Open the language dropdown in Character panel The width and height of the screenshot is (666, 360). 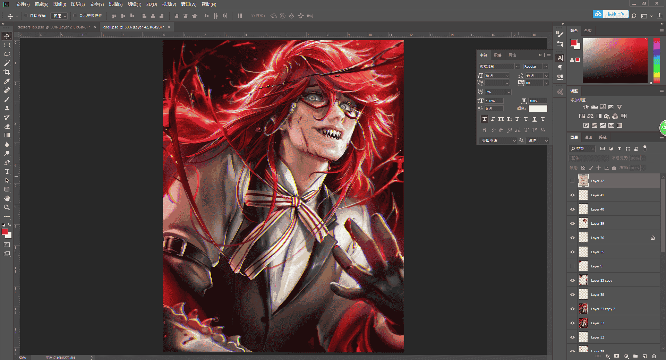(x=498, y=140)
